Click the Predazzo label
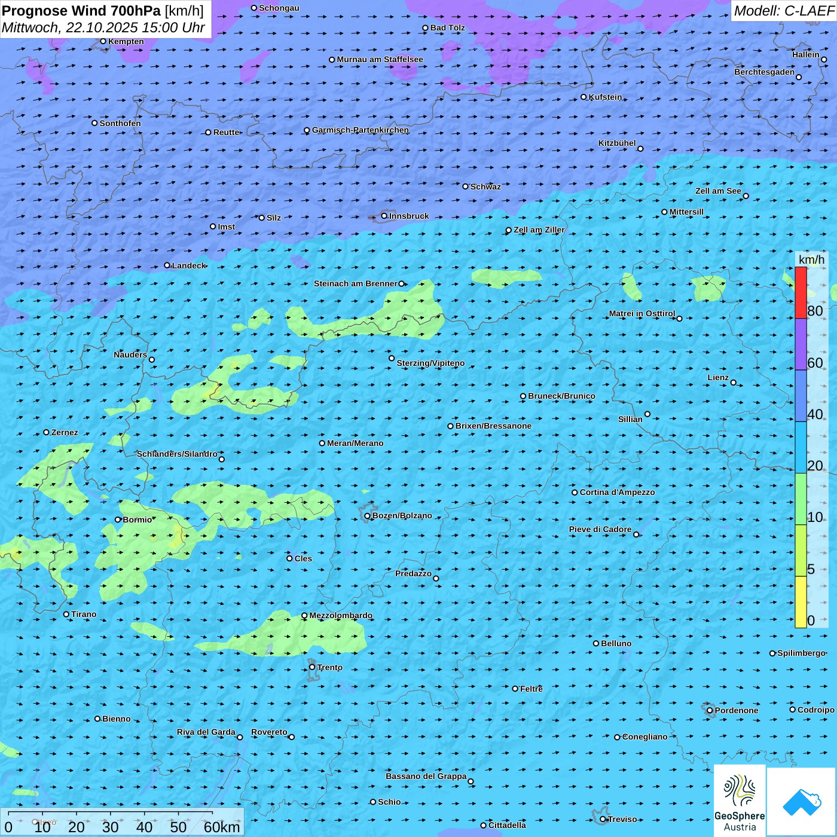Viewport: 837px width, 837px height. pyautogui.click(x=413, y=573)
